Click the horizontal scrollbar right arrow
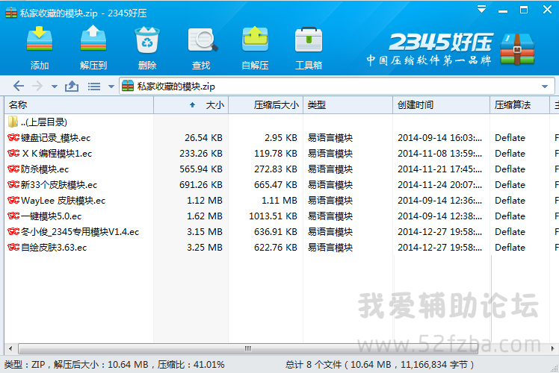This screenshot has height=373, width=559. (x=552, y=348)
